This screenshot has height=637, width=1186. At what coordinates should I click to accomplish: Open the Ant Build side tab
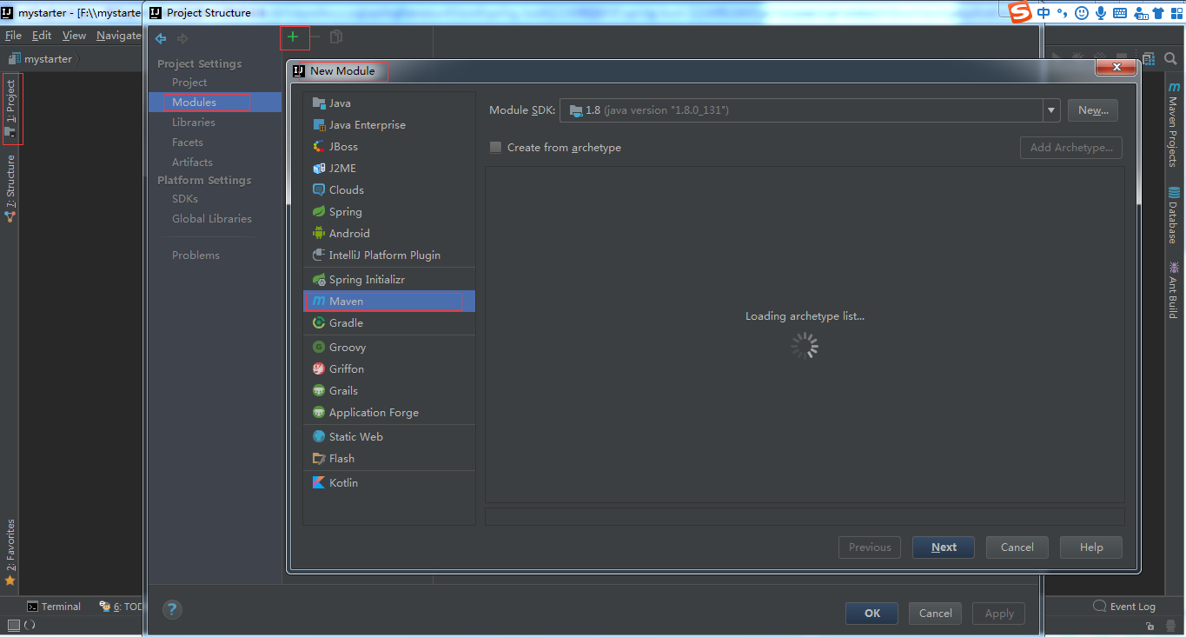(1174, 290)
